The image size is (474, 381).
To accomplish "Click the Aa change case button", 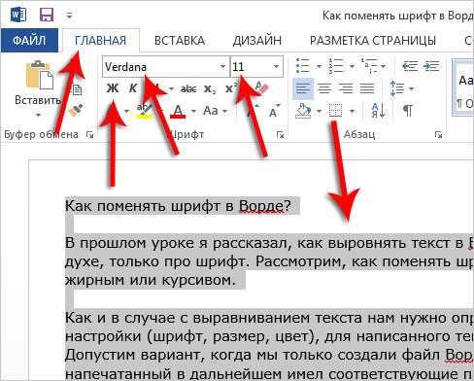I will (x=211, y=111).
